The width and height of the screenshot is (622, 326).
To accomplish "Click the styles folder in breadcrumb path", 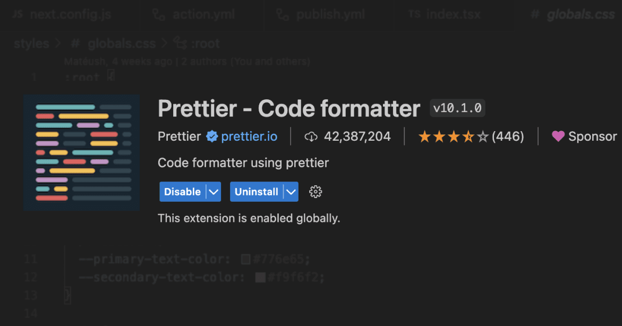I will point(31,44).
